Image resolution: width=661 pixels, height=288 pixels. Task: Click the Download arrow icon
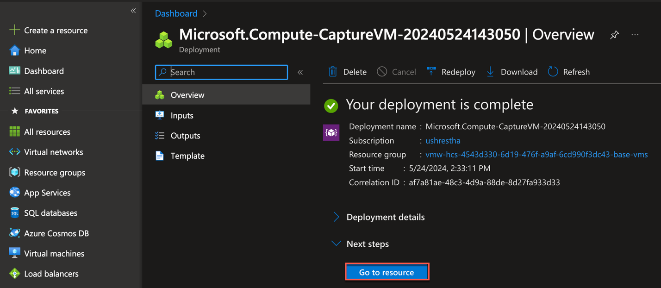pyautogui.click(x=490, y=71)
